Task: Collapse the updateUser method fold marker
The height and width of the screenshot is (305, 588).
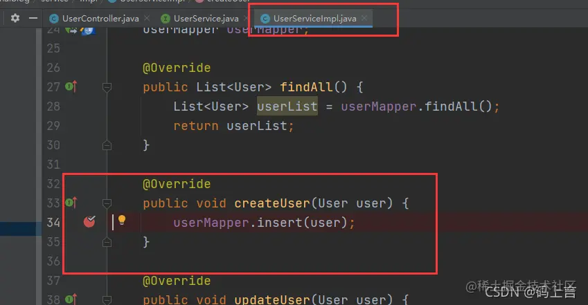Action: pos(107,299)
